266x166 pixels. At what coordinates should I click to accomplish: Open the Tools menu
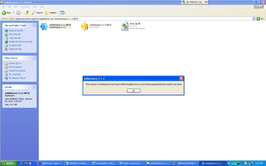[35, 7]
